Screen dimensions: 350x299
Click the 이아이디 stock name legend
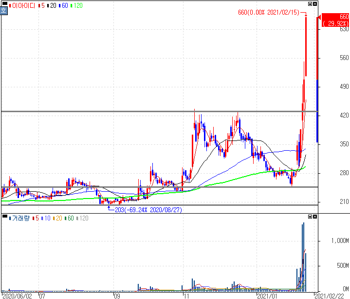(x=22, y=5)
